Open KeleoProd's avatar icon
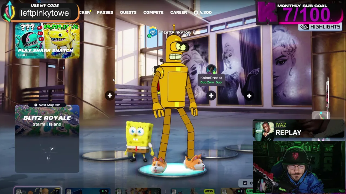This screenshot has height=194, width=346. 211,69
